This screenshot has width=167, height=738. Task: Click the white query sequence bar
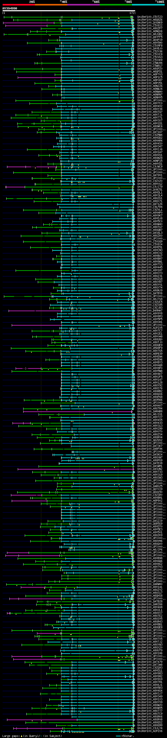pyautogui.click(x=69, y=11)
